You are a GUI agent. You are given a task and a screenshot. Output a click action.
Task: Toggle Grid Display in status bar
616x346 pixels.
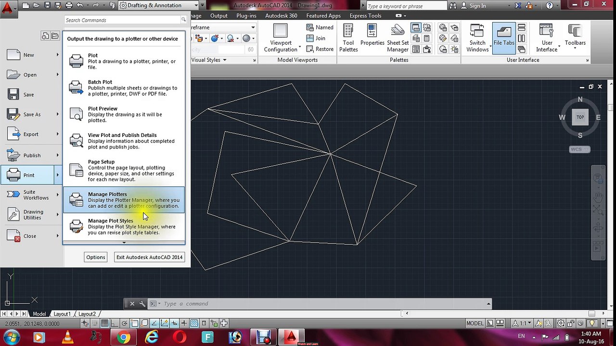(x=104, y=323)
